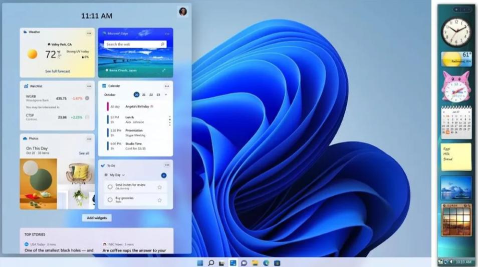This screenshot has height=267, width=478.
Task: Open the Weather widget more options menu
Action: pos(89,33)
